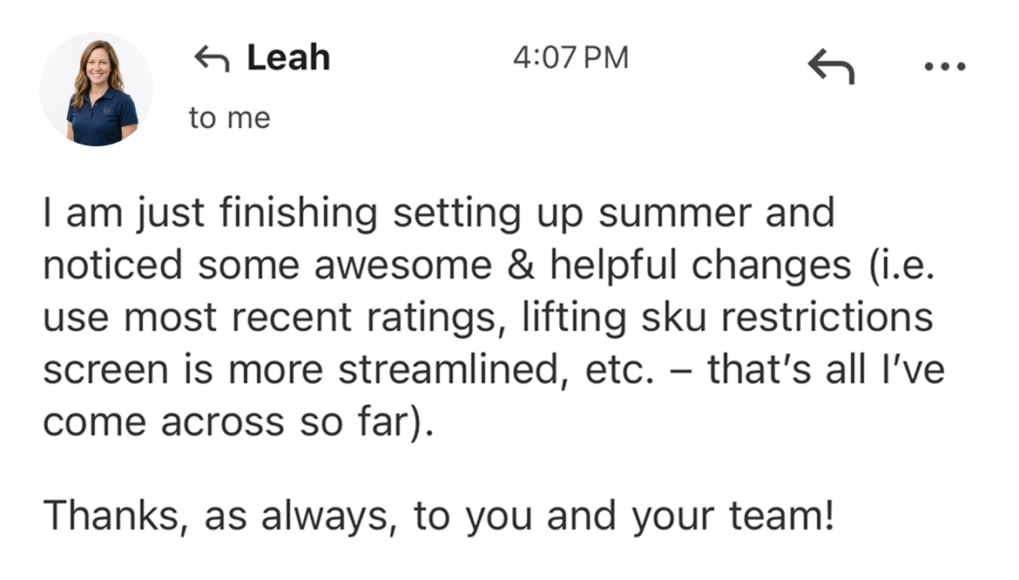Click the back-reply arrow near the avatar
The height and width of the screenshot is (580, 1019).
[x=212, y=57]
